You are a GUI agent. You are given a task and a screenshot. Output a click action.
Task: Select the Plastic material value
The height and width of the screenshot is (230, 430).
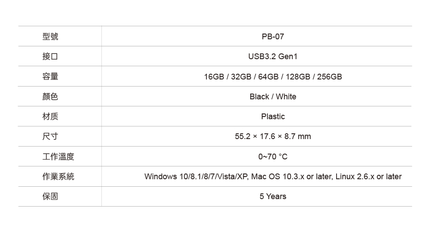[x=273, y=117]
